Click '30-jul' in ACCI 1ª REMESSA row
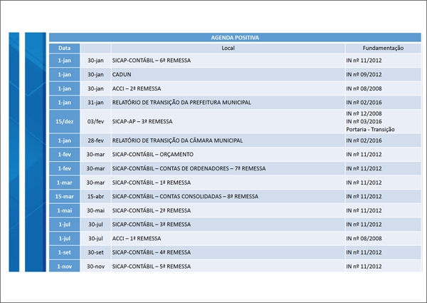 (x=95, y=238)
